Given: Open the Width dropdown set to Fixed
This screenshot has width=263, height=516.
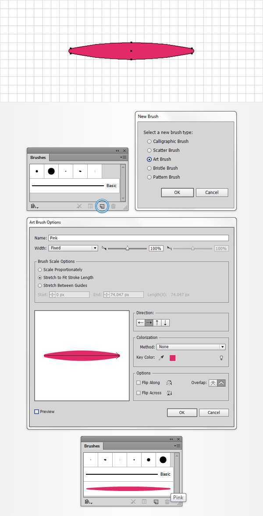Looking at the screenshot, I should pyautogui.click(x=73, y=248).
